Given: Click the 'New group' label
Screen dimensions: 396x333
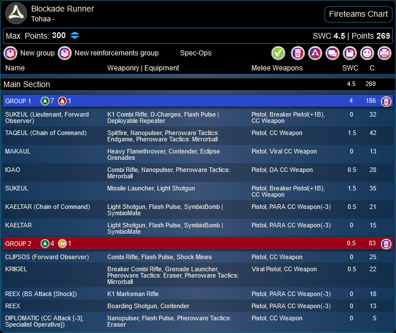Looking at the screenshot, I should [x=38, y=53].
